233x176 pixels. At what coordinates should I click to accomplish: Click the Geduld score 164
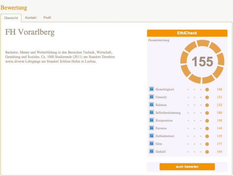[x=219, y=151]
